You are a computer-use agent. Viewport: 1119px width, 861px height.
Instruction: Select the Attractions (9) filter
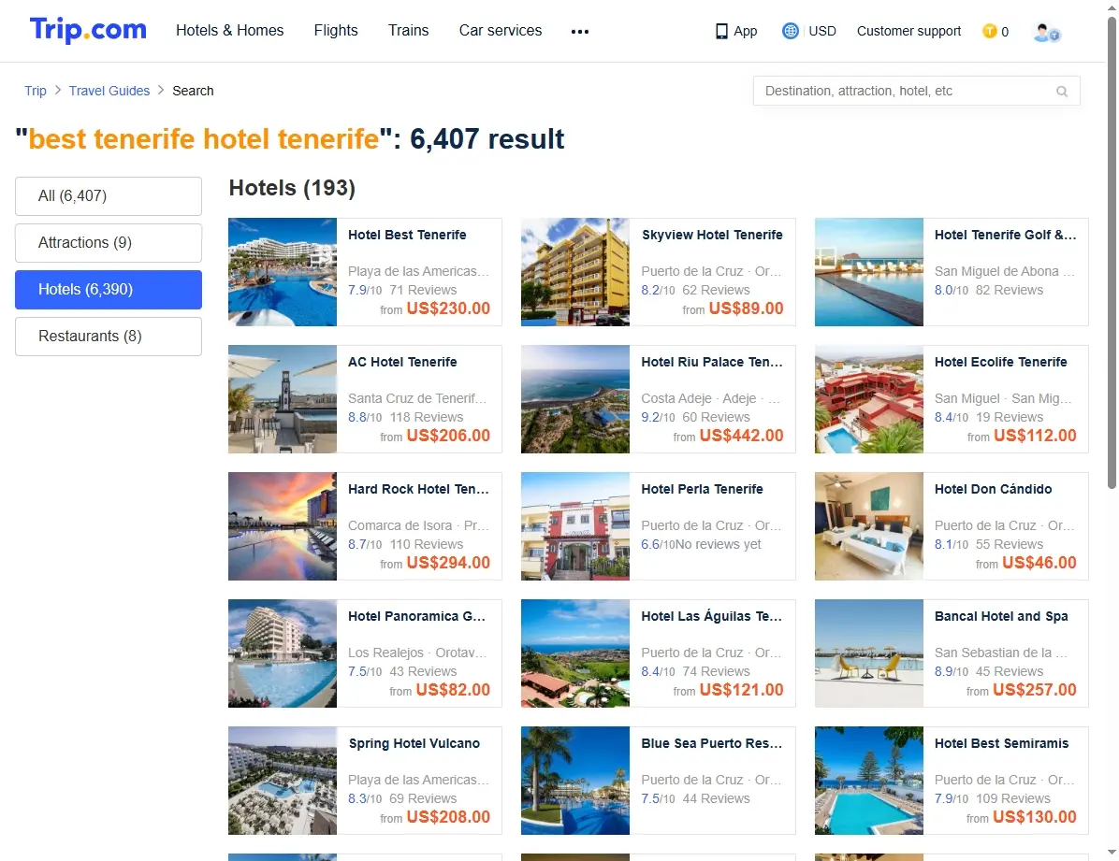click(x=109, y=242)
